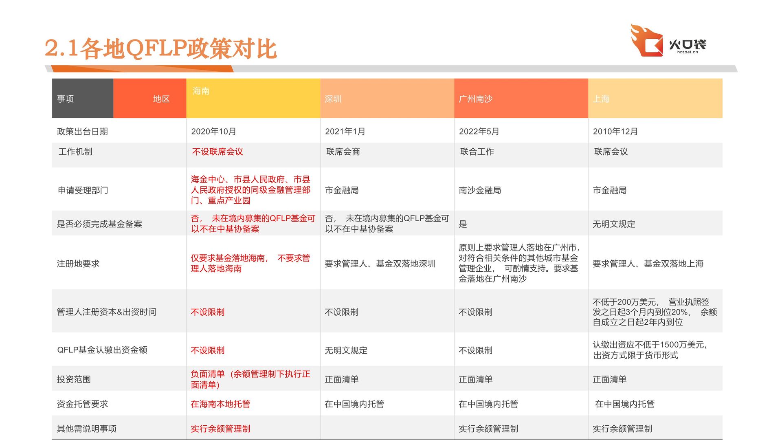782x440 pixels.
Task: Click the hotdai.cn logo text
Action: 688,52
